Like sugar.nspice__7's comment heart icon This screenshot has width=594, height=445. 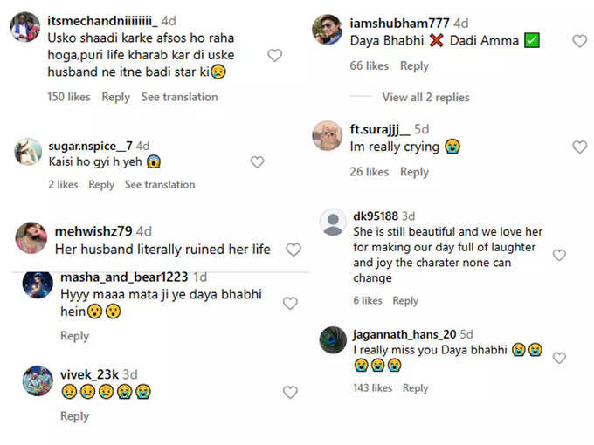[257, 162]
